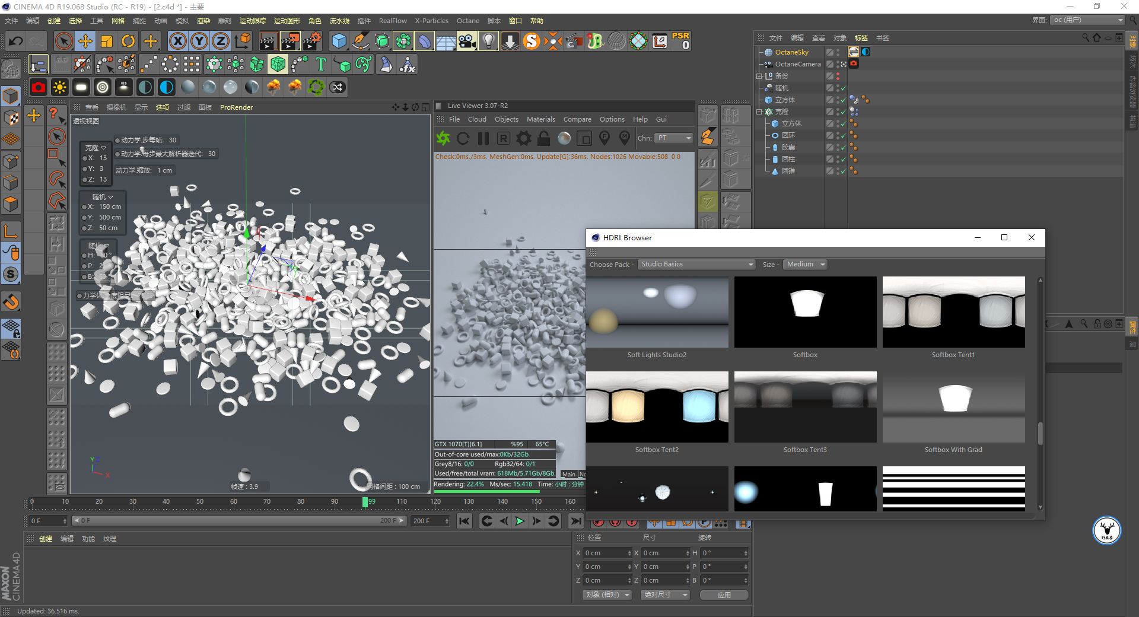1139x617 pixels.
Task: Add a Light object using the bulb icon
Action: 488,41
